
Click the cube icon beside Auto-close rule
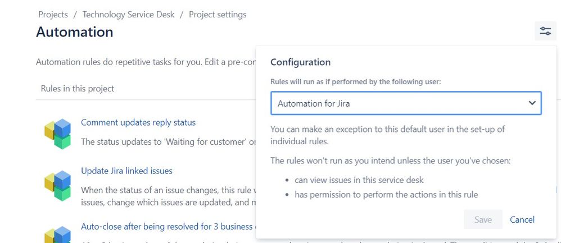point(58,234)
